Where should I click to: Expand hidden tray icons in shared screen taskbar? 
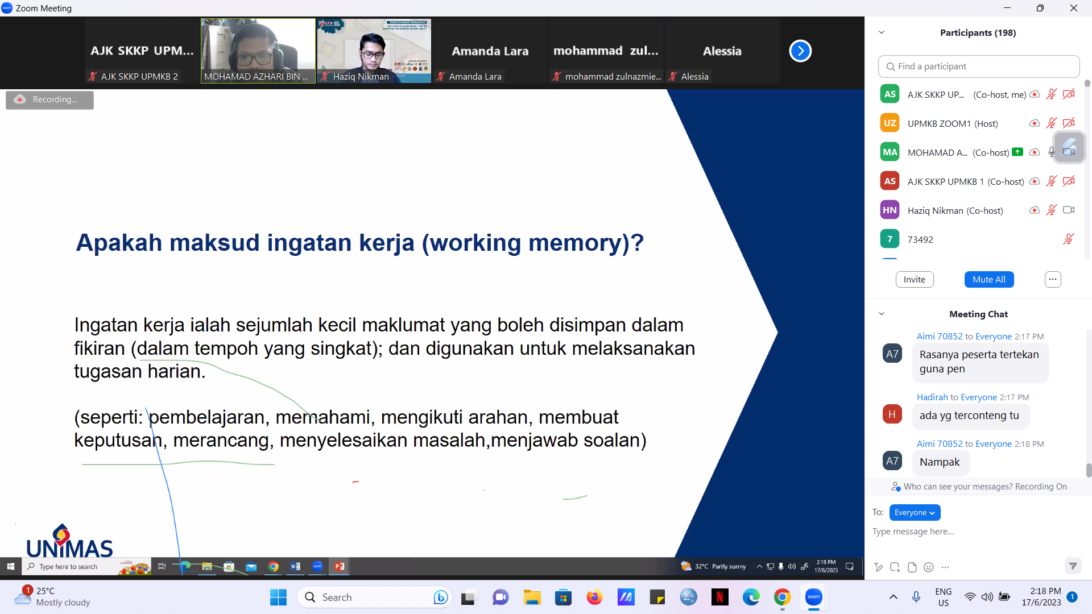[x=759, y=566]
